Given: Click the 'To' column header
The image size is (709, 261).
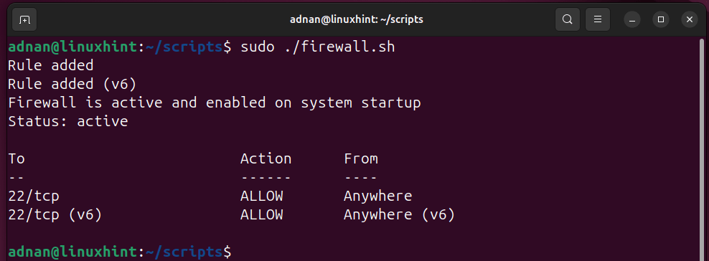Looking at the screenshot, I should (x=17, y=159).
